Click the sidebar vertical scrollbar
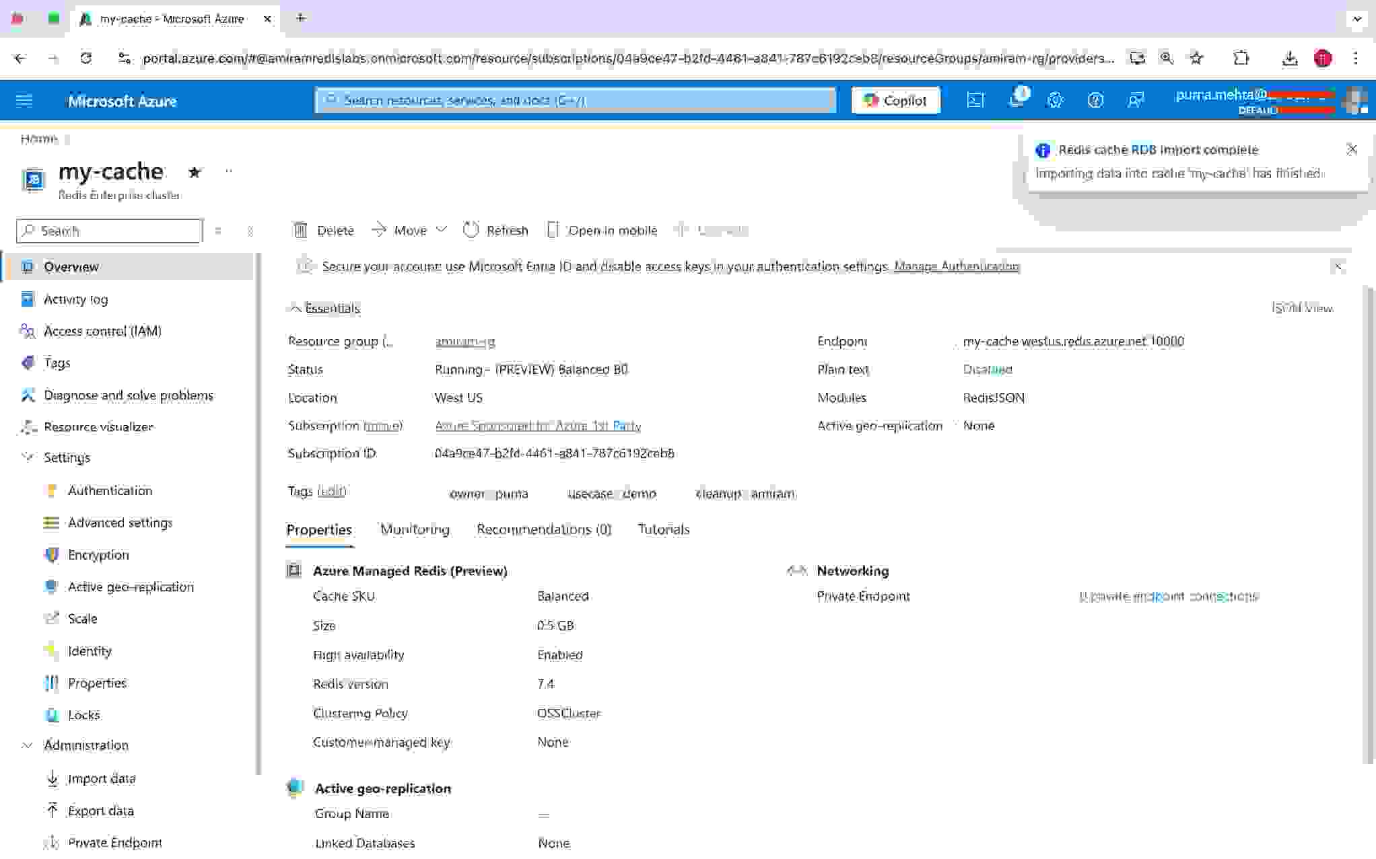This screenshot has height=859, width=1376. (259, 511)
